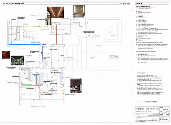Click the ceiling cove lighting reference photo
Viewport: 171px width, 125px height.
pyautogui.click(x=56, y=12)
